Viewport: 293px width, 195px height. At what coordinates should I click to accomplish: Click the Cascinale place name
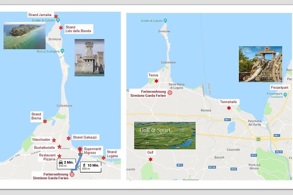233,150
